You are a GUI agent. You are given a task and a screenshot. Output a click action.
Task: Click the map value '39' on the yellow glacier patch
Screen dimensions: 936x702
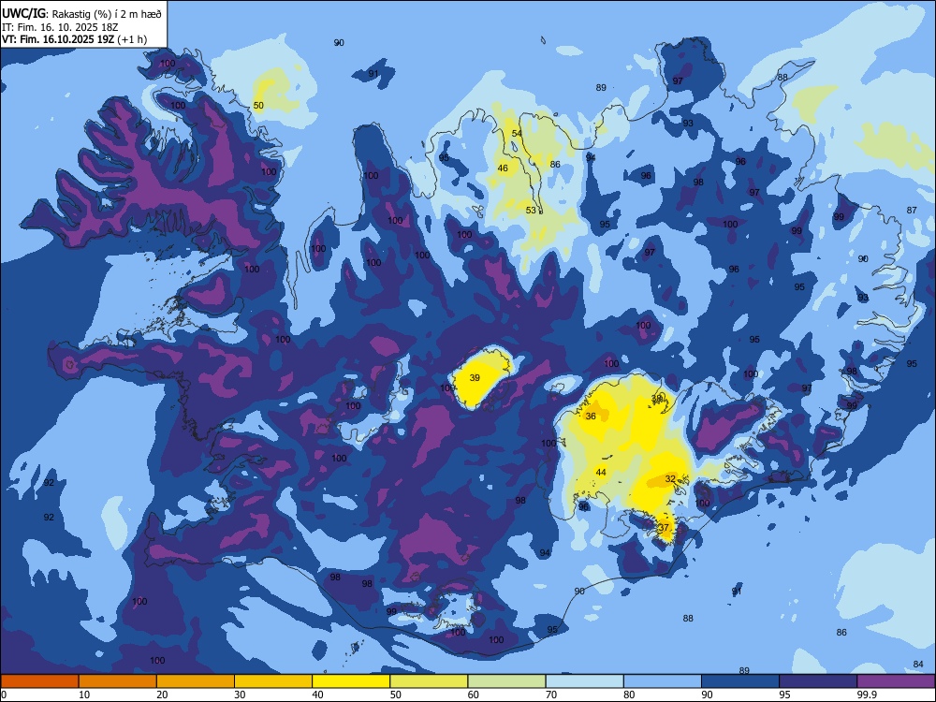(x=475, y=378)
